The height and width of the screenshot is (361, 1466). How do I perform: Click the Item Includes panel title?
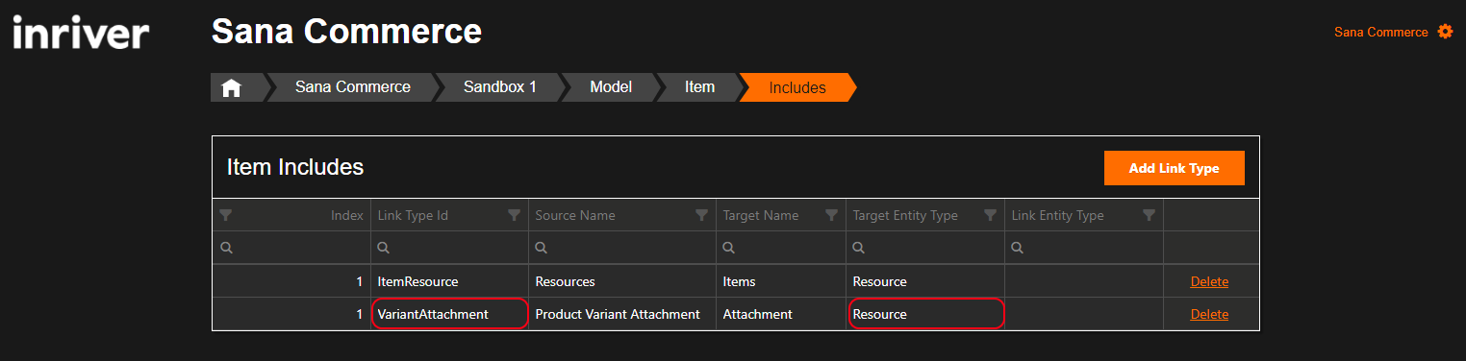295,167
